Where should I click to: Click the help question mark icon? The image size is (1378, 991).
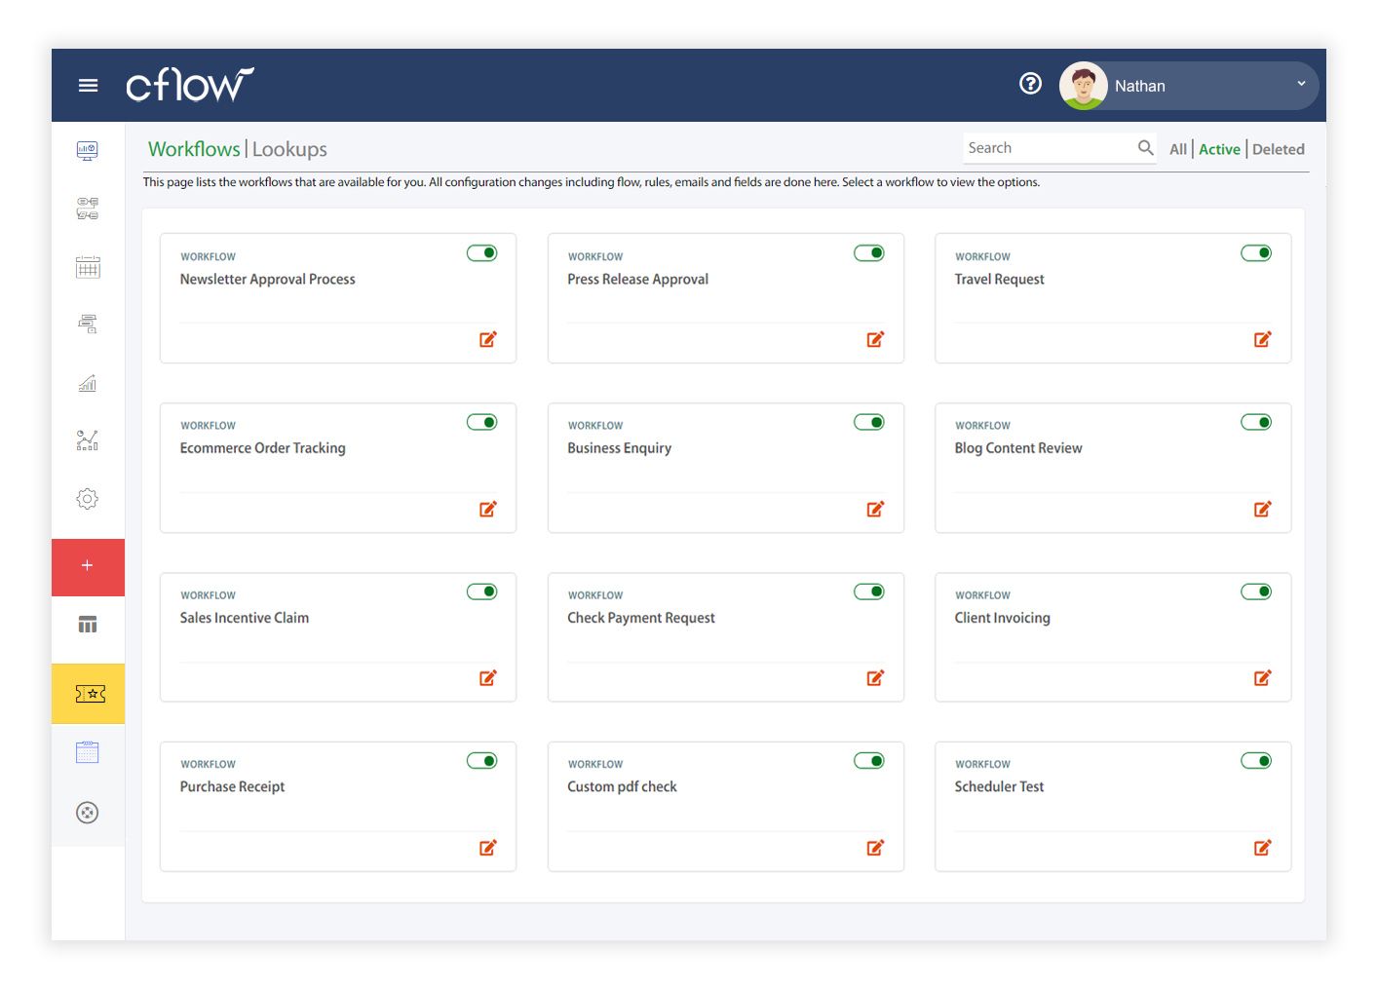[1030, 84]
